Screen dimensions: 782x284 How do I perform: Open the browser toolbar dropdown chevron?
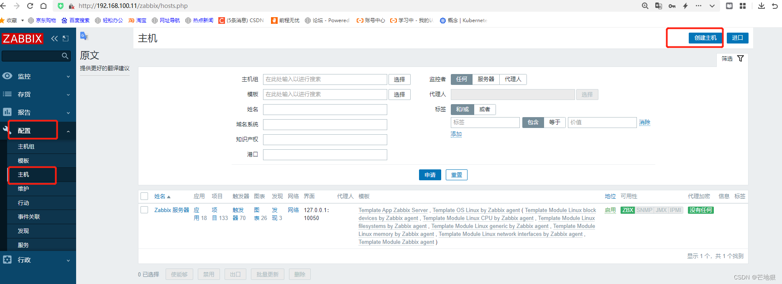712,6
